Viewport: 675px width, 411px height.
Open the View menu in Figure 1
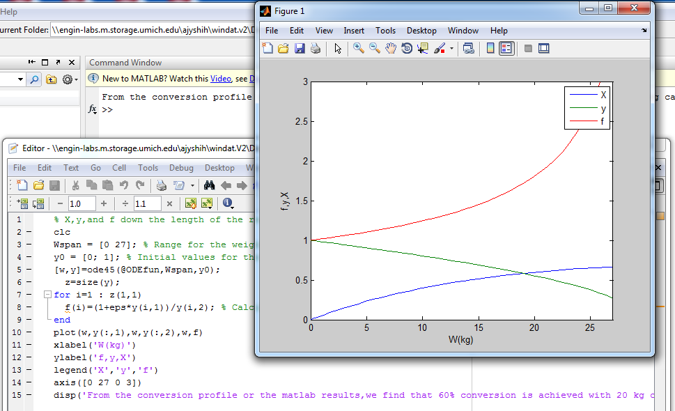tap(324, 31)
